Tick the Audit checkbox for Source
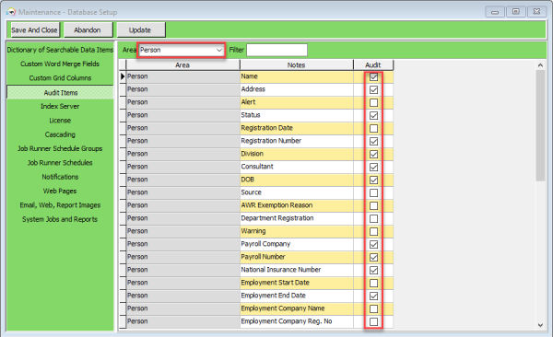 373,192
